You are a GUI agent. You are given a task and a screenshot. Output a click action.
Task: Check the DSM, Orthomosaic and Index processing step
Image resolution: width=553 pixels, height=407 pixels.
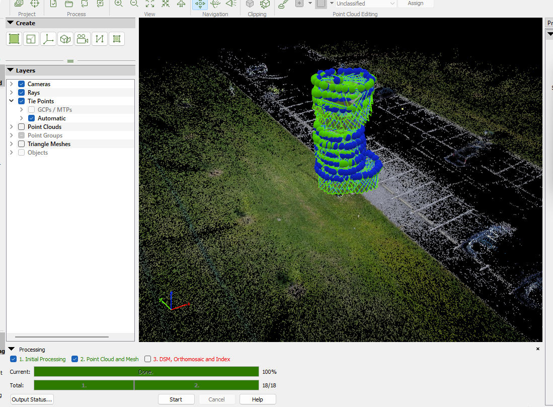click(148, 359)
